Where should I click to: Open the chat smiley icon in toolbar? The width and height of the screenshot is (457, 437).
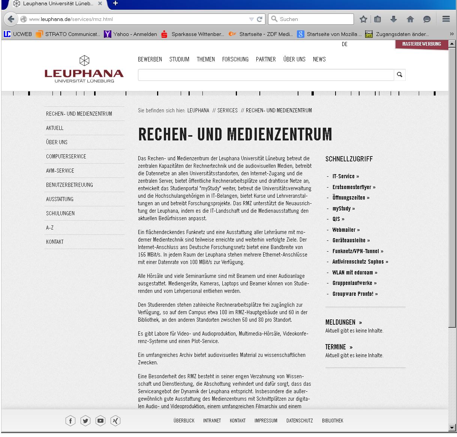tap(427, 19)
